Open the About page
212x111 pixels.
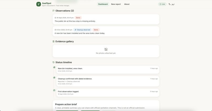tap(127, 4)
